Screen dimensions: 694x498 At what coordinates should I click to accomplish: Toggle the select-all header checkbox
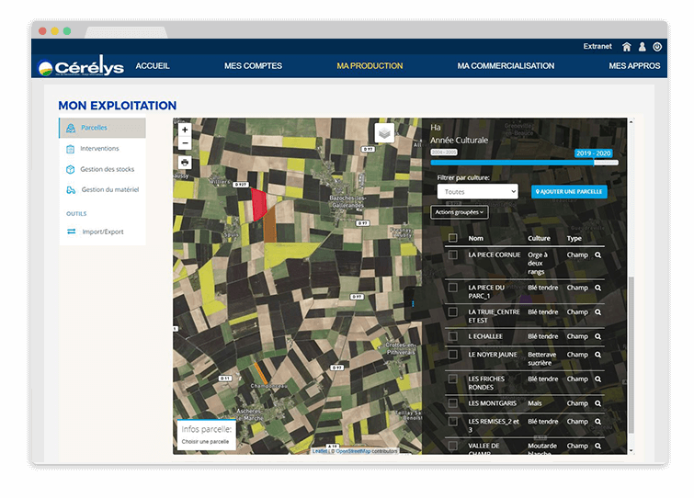(x=452, y=238)
